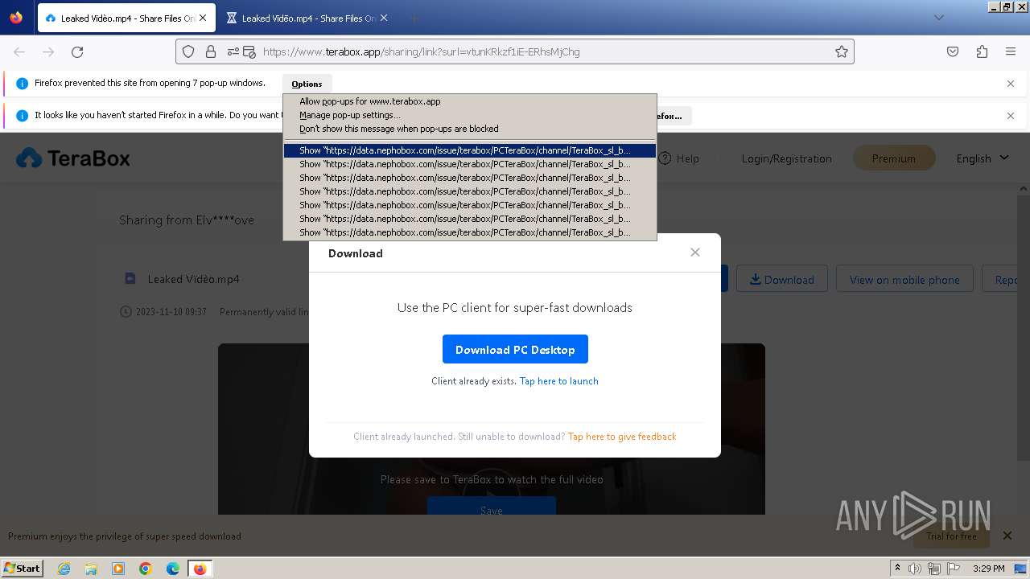Image resolution: width=1030 pixels, height=579 pixels.
Task: Close the Premium speed download banner
Action: click(1007, 536)
